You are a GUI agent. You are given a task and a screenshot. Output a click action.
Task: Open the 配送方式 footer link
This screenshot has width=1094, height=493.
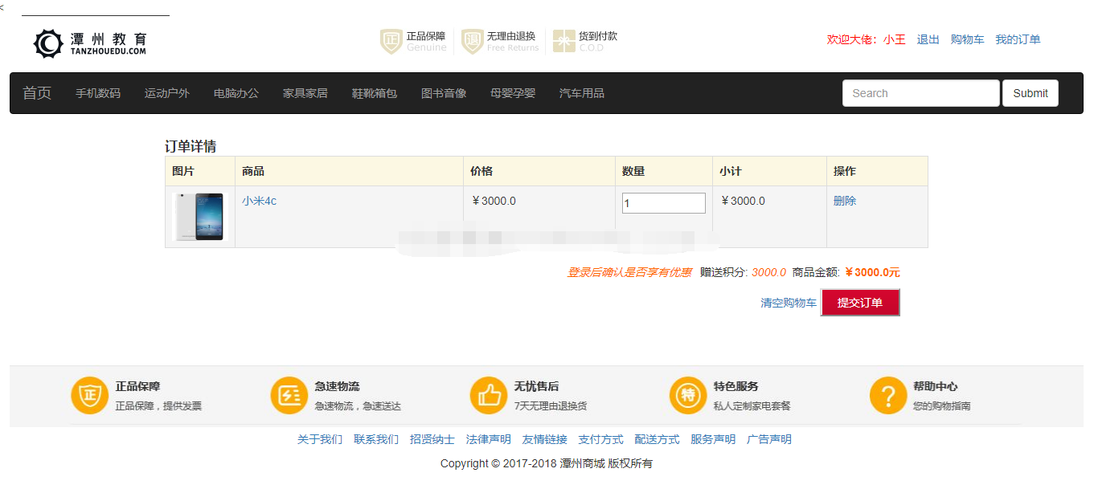coord(657,439)
